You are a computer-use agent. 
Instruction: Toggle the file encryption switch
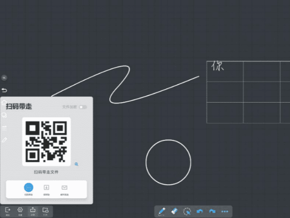(83, 107)
